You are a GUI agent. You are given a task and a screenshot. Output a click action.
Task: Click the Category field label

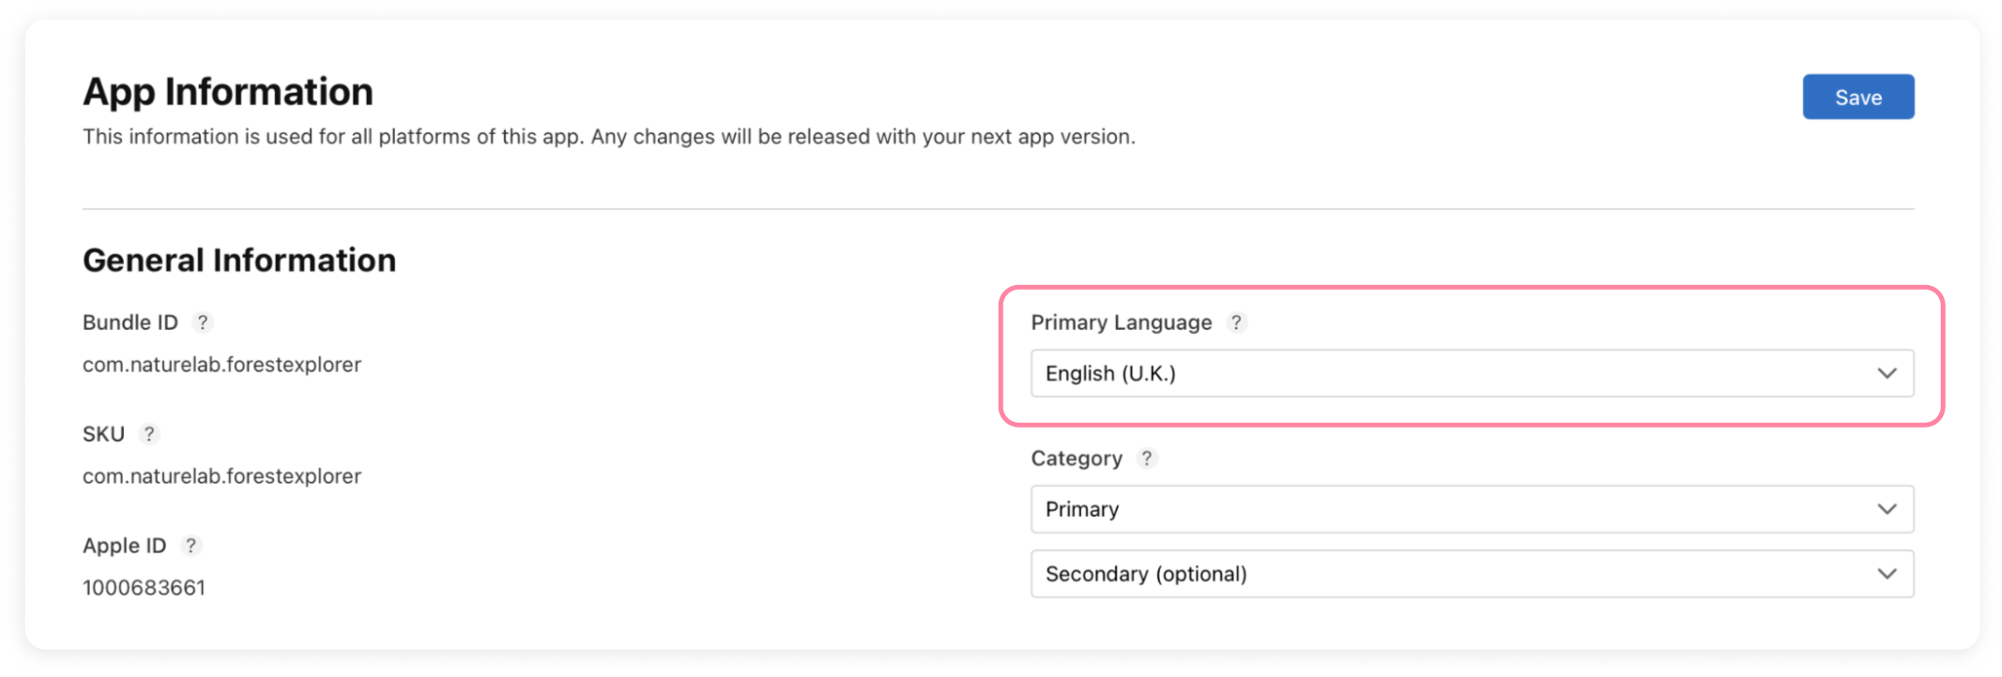pyautogui.click(x=1076, y=459)
